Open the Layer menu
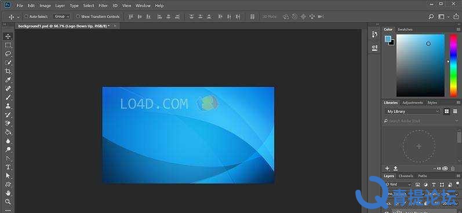 (60, 6)
